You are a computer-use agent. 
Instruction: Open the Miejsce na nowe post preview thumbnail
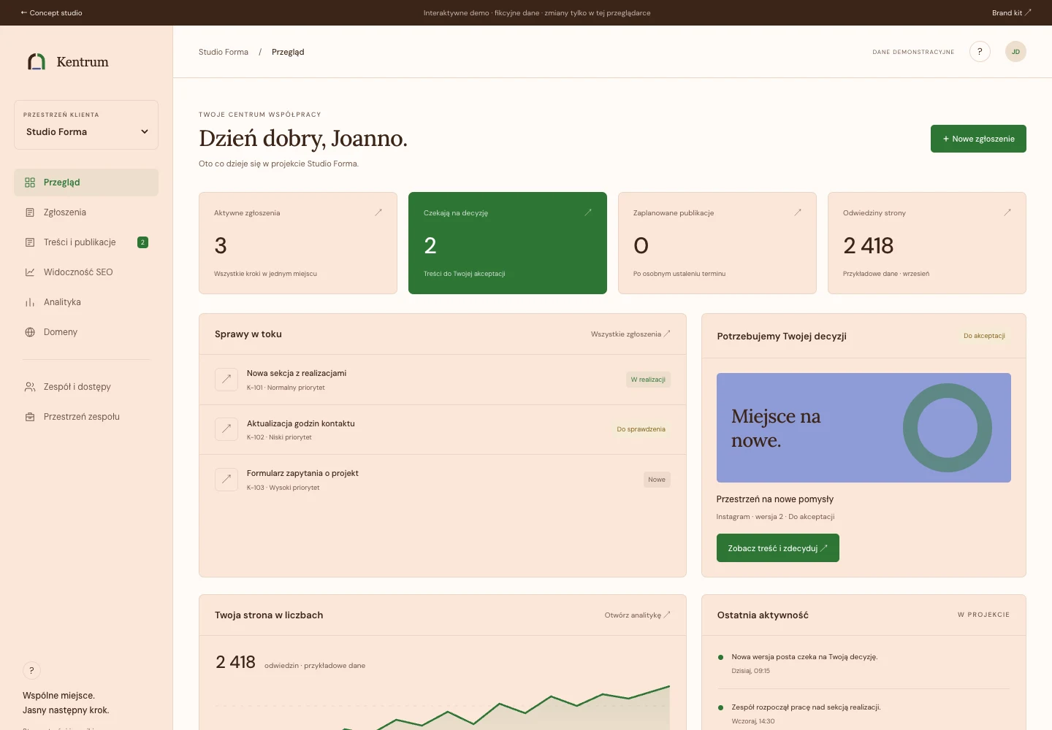point(864,428)
